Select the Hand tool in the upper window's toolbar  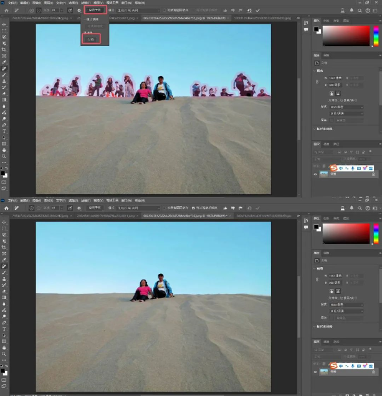pos(4,150)
